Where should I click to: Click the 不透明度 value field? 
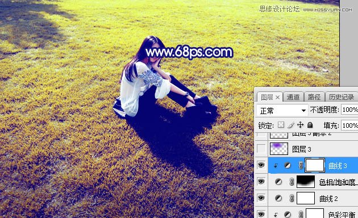click(x=349, y=110)
